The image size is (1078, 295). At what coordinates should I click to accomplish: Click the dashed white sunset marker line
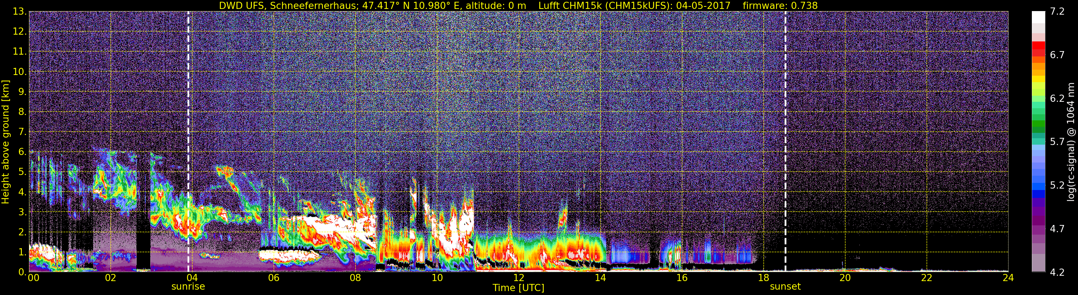coord(785,141)
